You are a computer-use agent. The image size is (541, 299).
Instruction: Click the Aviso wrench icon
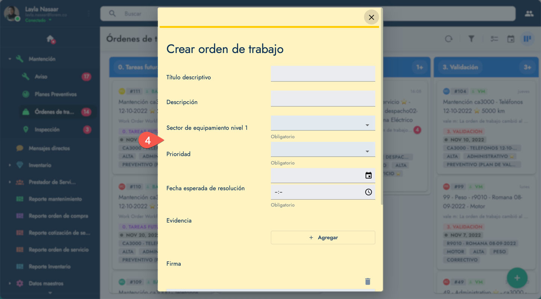26,77
